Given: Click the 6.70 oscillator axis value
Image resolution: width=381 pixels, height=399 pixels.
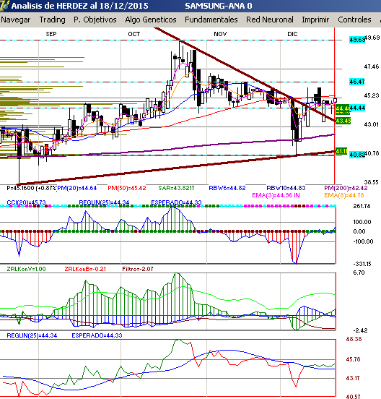Looking at the screenshot, I should 359,273.
